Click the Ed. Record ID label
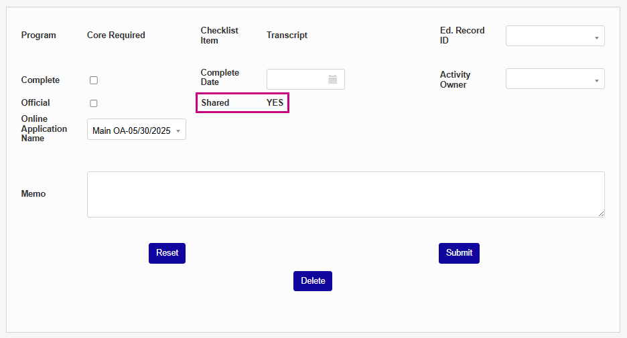 tap(462, 35)
